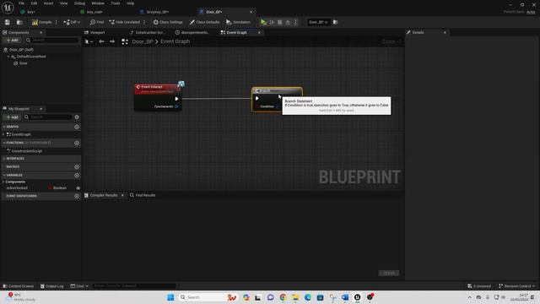This screenshot has width=540, height=304.
Task: Click the Save blueprint icon in toolbar
Action: [8, 22]
